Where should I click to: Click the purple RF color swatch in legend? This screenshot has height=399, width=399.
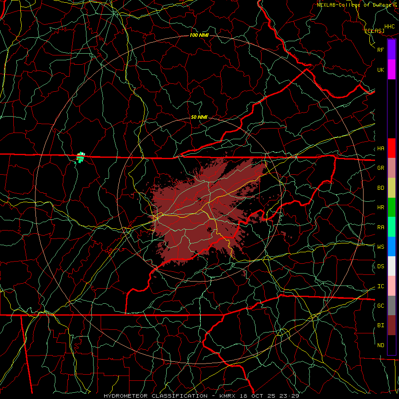[391, 50]
